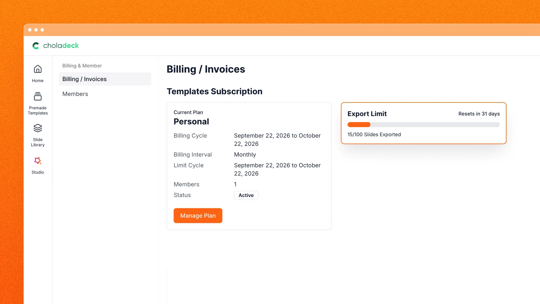Click the Export Limit progress bar

click(424, 125)
